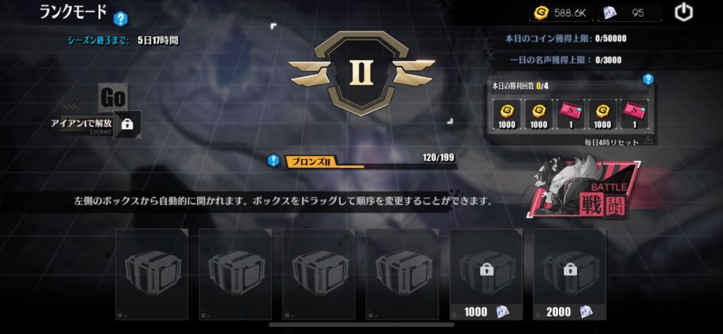This screenshot has width=723, height=334.
Task: Select the fourth empty reward box slot
Action: [402, 274]
